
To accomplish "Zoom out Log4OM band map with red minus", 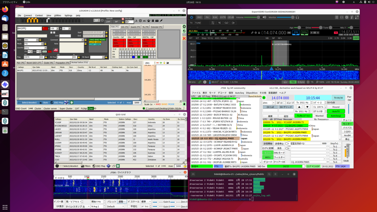I will tap(157, 63).
